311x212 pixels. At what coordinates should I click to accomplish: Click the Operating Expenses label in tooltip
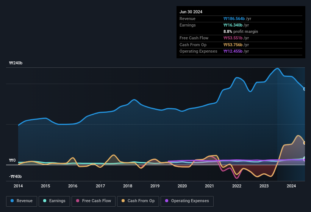click(x=198, y=51)
